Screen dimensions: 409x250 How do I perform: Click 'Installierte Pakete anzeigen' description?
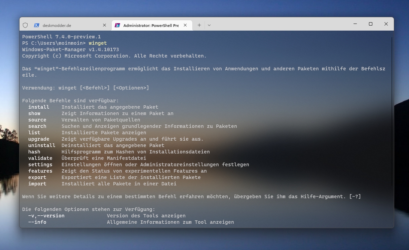point(104,133)
